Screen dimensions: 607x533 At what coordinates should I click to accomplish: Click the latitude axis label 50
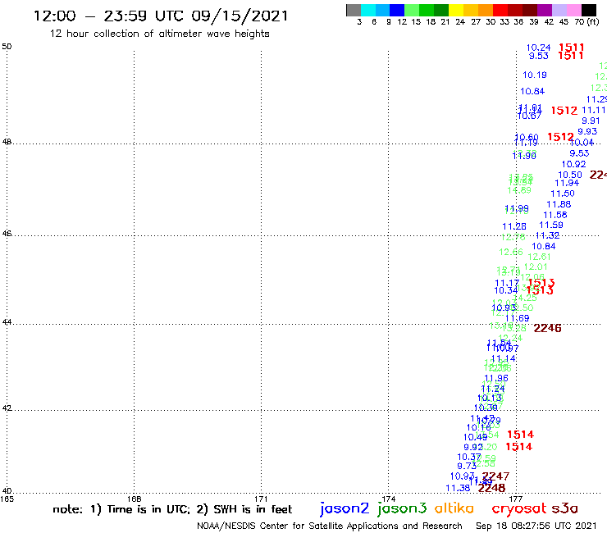tap(7, 47)
